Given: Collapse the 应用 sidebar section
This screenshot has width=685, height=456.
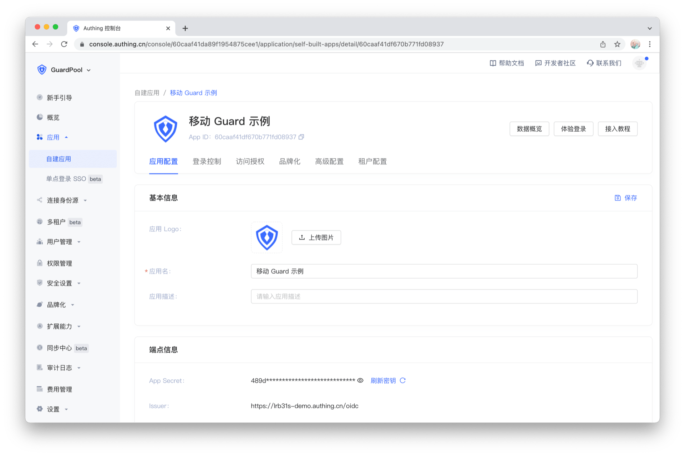Looking at the screenshot, I should click(x=54, y=137).
